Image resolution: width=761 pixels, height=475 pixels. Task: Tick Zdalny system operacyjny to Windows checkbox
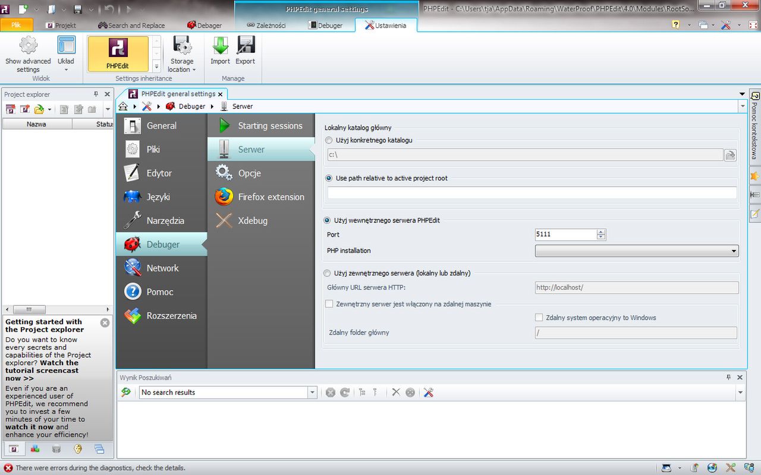539,318
